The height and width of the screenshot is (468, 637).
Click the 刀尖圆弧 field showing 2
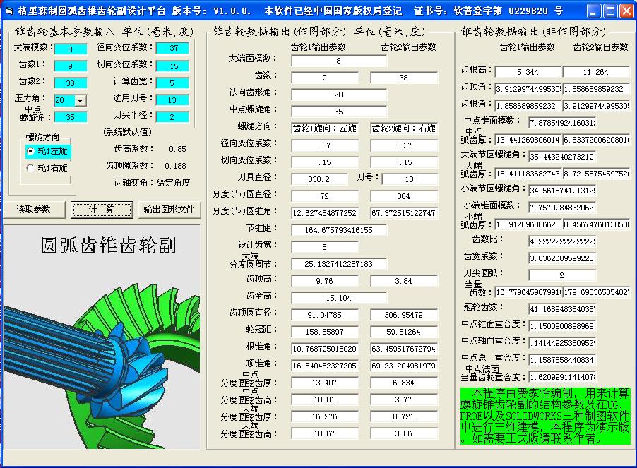click(562, 275)
